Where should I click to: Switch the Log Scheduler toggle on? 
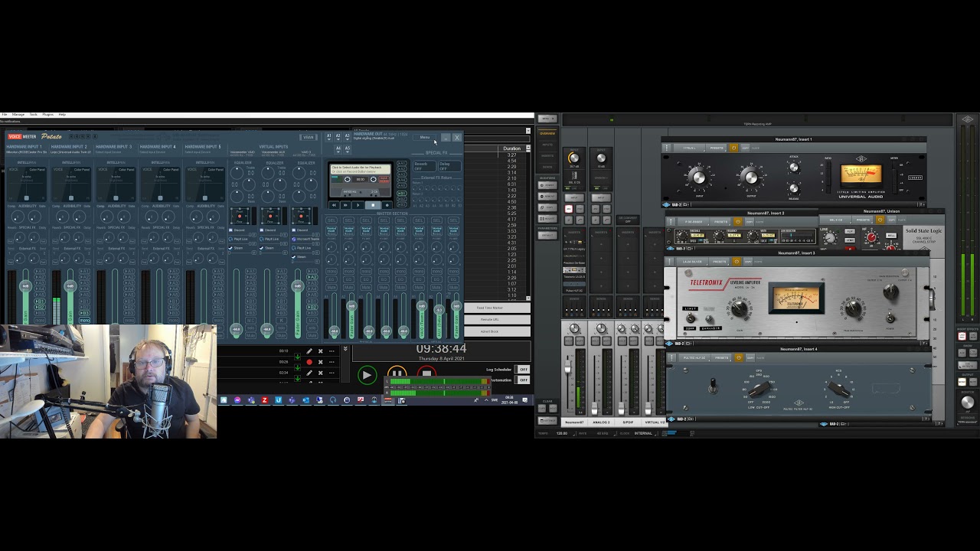click(x=522, y=370)
